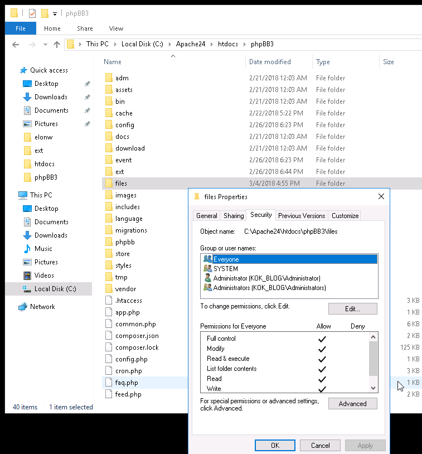Screen dimensions: 422x454
Task: Switch to the Sharing tab in files Properties
Action: pos(234,216)
